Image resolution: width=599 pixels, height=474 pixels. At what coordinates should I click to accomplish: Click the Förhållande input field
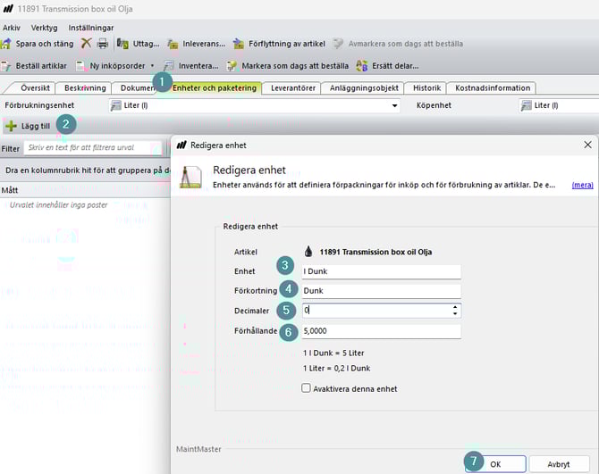(x=380, y=331)
